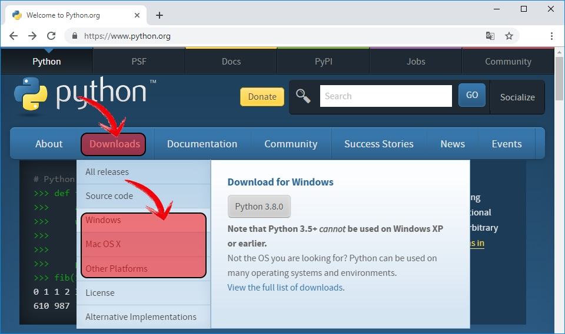Minimize the browser window
Viewport: 565px width, 334px height.
(497, 9)
